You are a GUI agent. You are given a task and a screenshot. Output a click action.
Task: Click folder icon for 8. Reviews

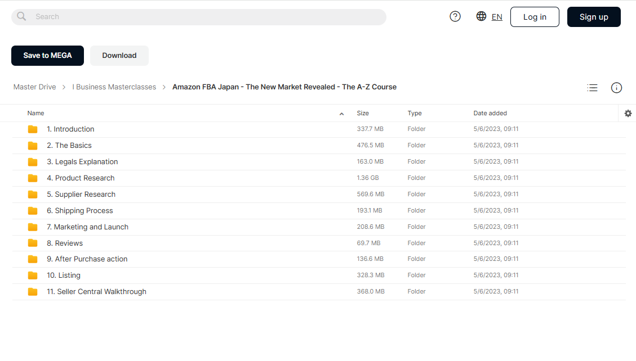coord(33,243)
